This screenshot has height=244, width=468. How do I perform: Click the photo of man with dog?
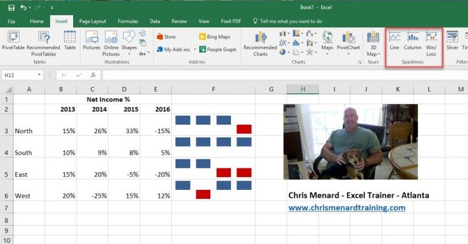pos(350,142)
